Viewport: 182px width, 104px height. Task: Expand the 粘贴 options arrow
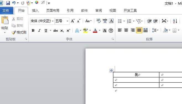[5, 32]
